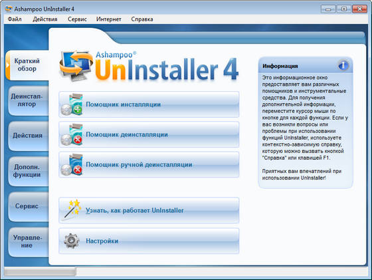The width and height of the screenshot is (372, 280).
Task: Open the Сервис menu in menu bar
Action: click(x=77, y=19)
